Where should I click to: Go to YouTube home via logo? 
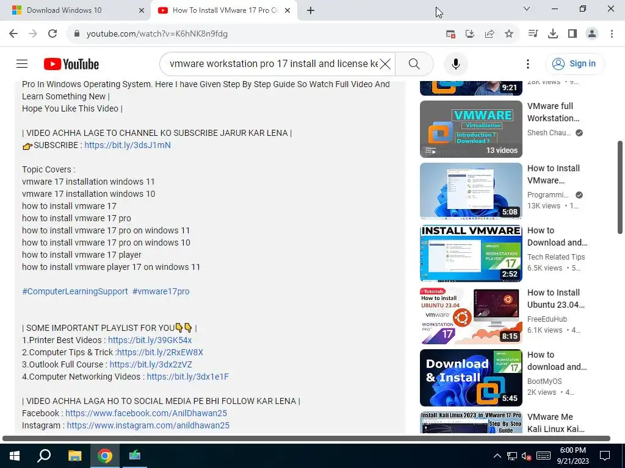71,63
